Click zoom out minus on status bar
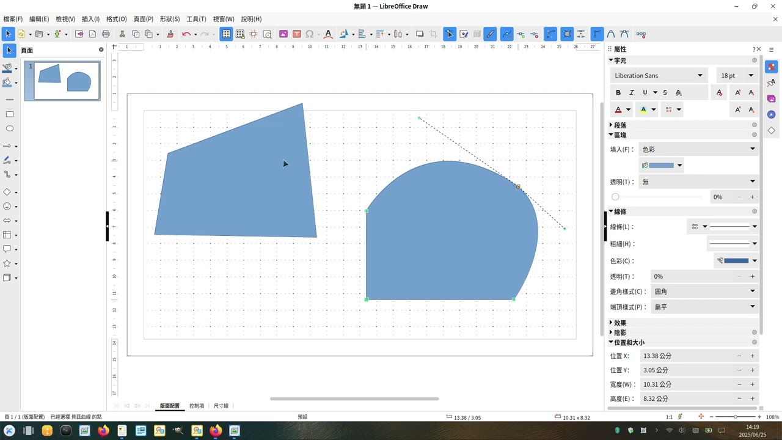The width and height of the screenshot is (782, 440). pyautogui.click(x=710, y=417)
